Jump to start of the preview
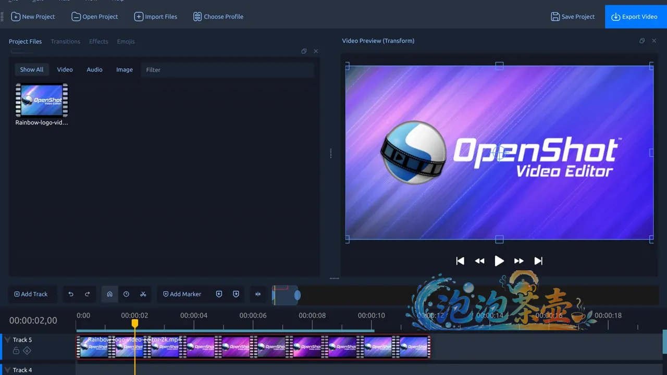Image resolution: width=667 pixels, height=375 pixels. (460, 261)
